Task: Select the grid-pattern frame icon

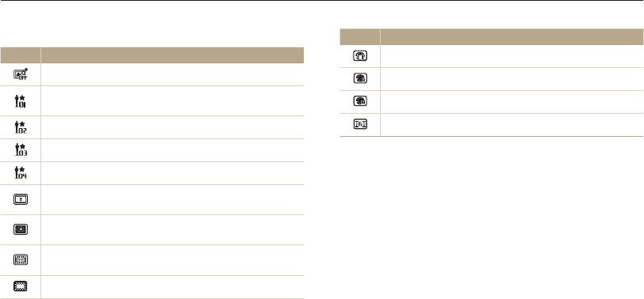Action: click(x=20, y=260)
